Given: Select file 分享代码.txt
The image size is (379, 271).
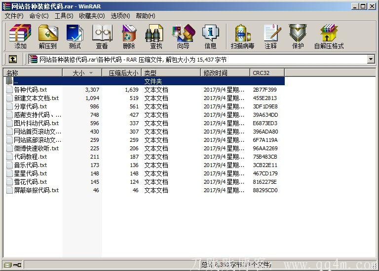Looking at the screenshot, I should [x=31, y=106].
